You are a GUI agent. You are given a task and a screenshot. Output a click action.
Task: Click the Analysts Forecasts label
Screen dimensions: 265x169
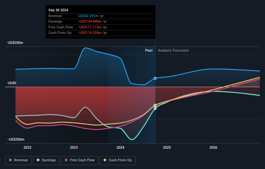point(173,50)
